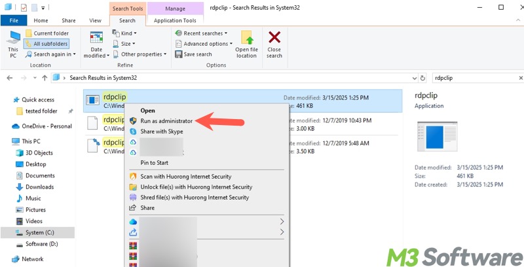The height and width of the screenshot is (267, 524).
Task: Click the address bar path field
Action: (234, 78)
